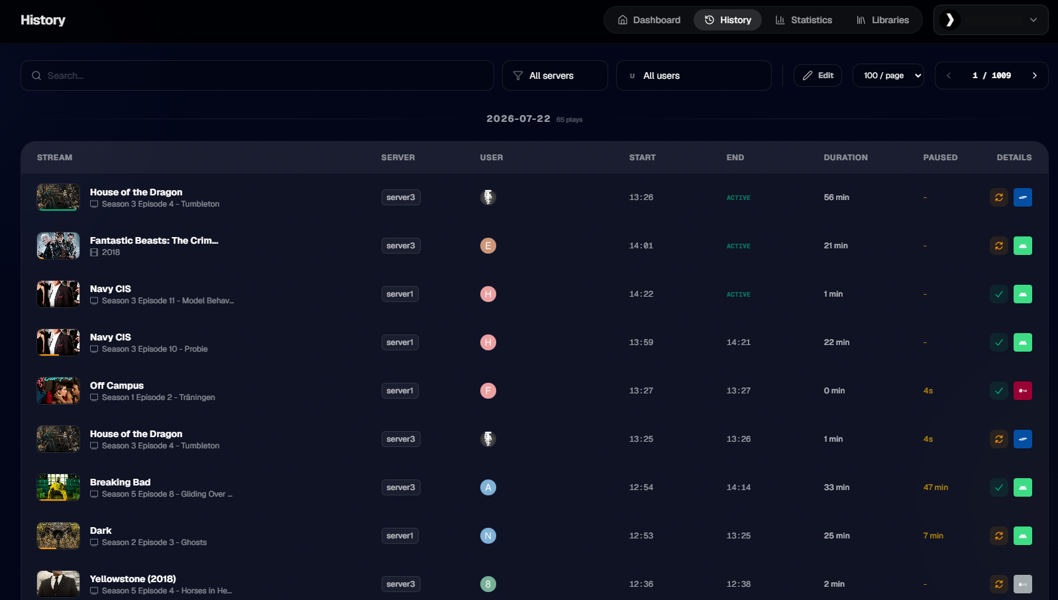Click the Yellowstone (2018) title
Image resolution: width=1058 pixels, height=600 pixels.
click(x=133, y=579)
